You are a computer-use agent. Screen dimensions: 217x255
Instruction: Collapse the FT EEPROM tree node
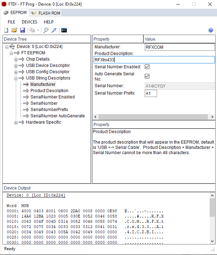click(11, 53)
